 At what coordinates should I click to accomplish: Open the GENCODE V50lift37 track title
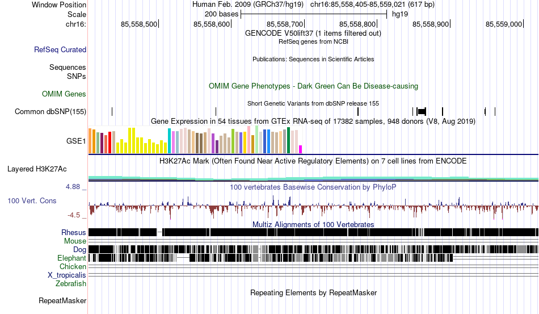tap(313, 34)
